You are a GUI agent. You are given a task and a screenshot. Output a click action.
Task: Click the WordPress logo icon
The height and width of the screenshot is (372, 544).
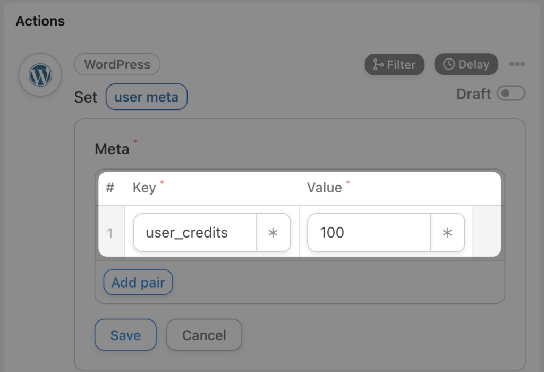40,75
